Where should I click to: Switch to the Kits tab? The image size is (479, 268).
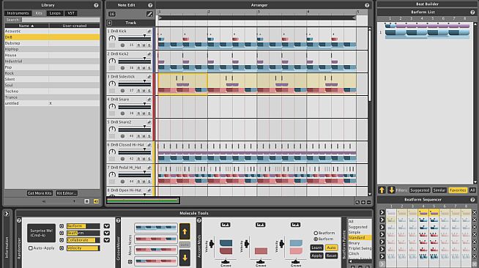39,13
